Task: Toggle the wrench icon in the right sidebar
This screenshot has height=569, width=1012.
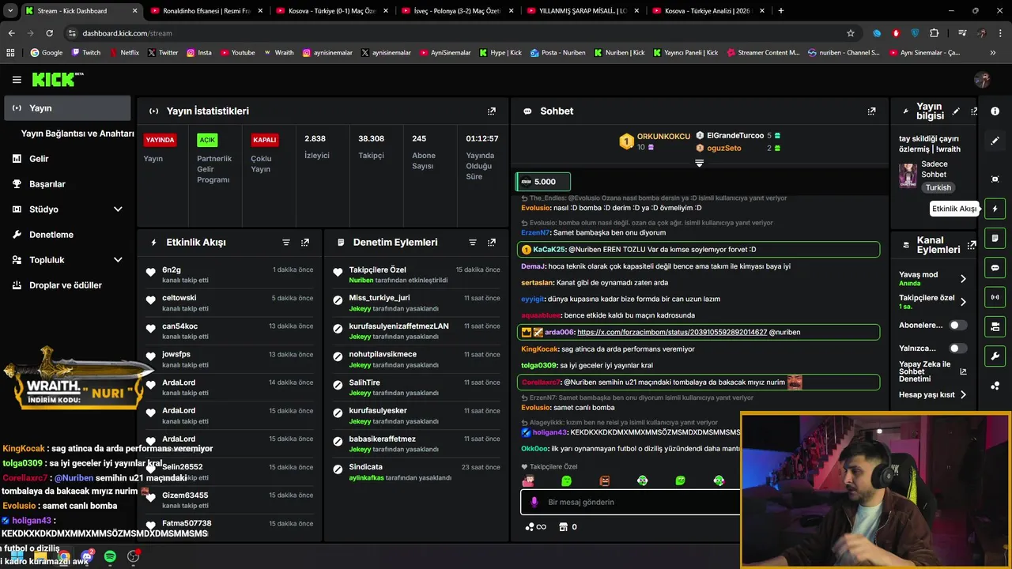Action: coord(995,356)
